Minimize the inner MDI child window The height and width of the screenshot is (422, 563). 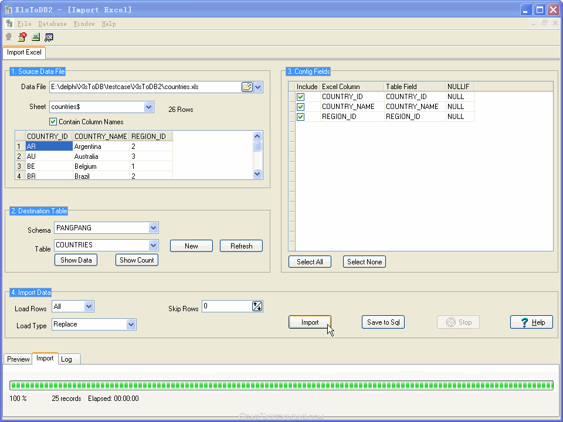[534, 23]
